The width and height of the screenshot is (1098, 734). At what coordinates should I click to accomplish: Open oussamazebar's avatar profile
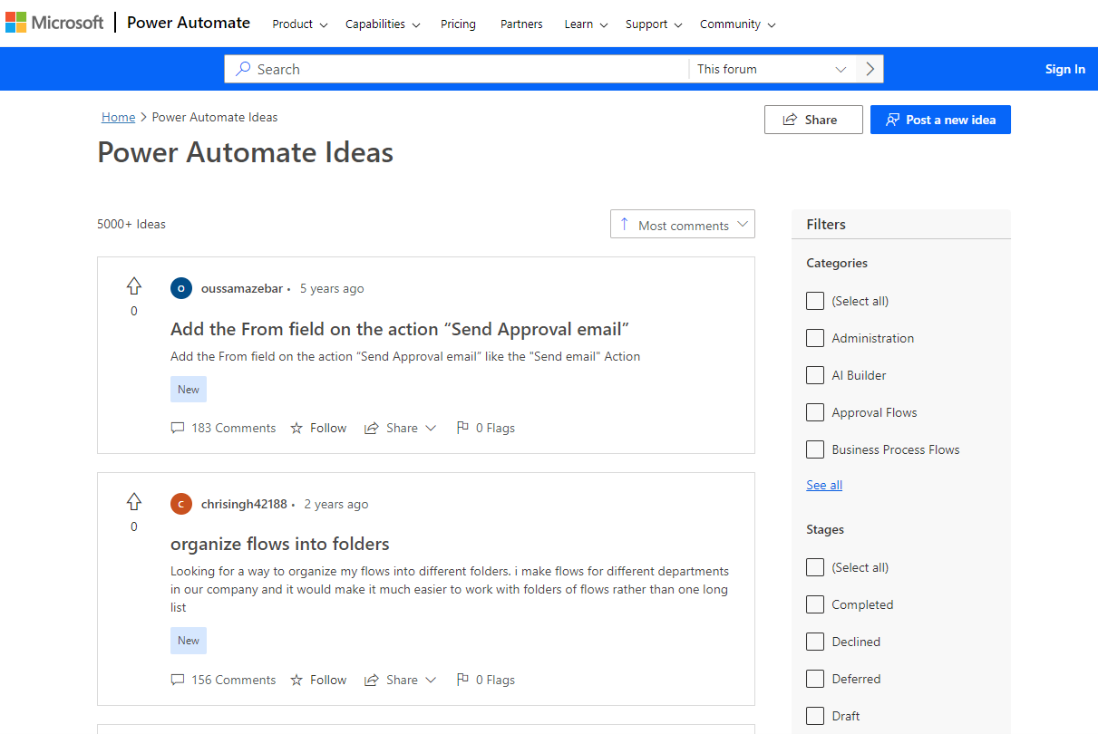[181, 288]
